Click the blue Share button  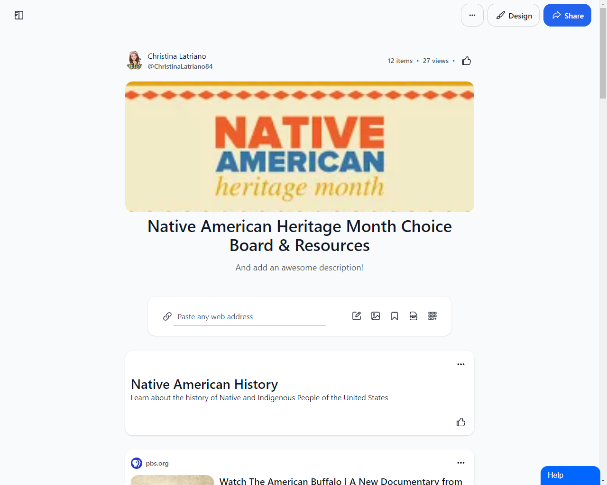[x=567, y=16]
